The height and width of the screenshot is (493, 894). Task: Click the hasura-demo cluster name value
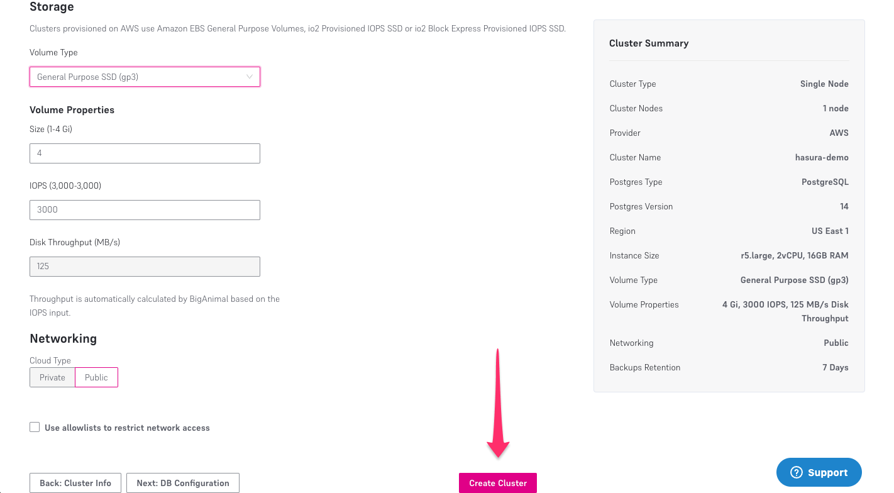point(822,157)
